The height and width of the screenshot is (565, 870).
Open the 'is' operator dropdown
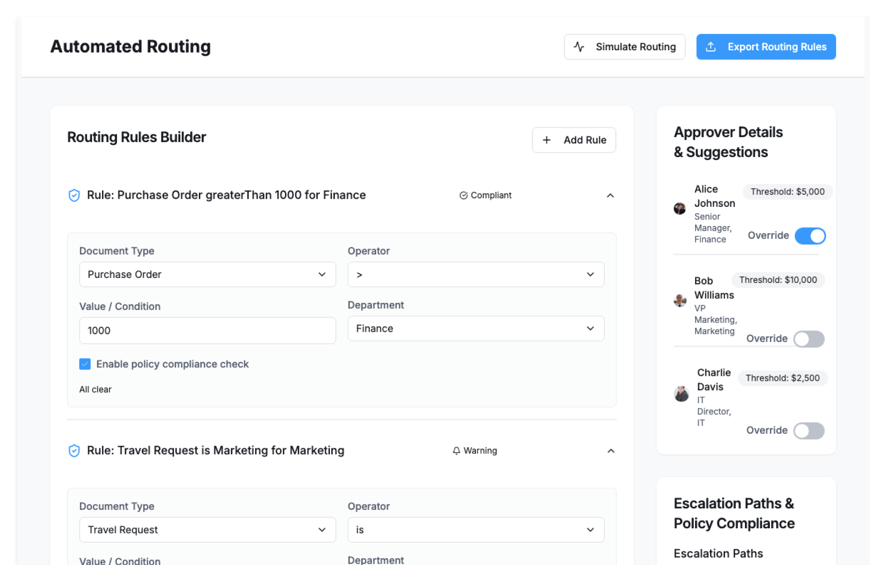[475, 530]
